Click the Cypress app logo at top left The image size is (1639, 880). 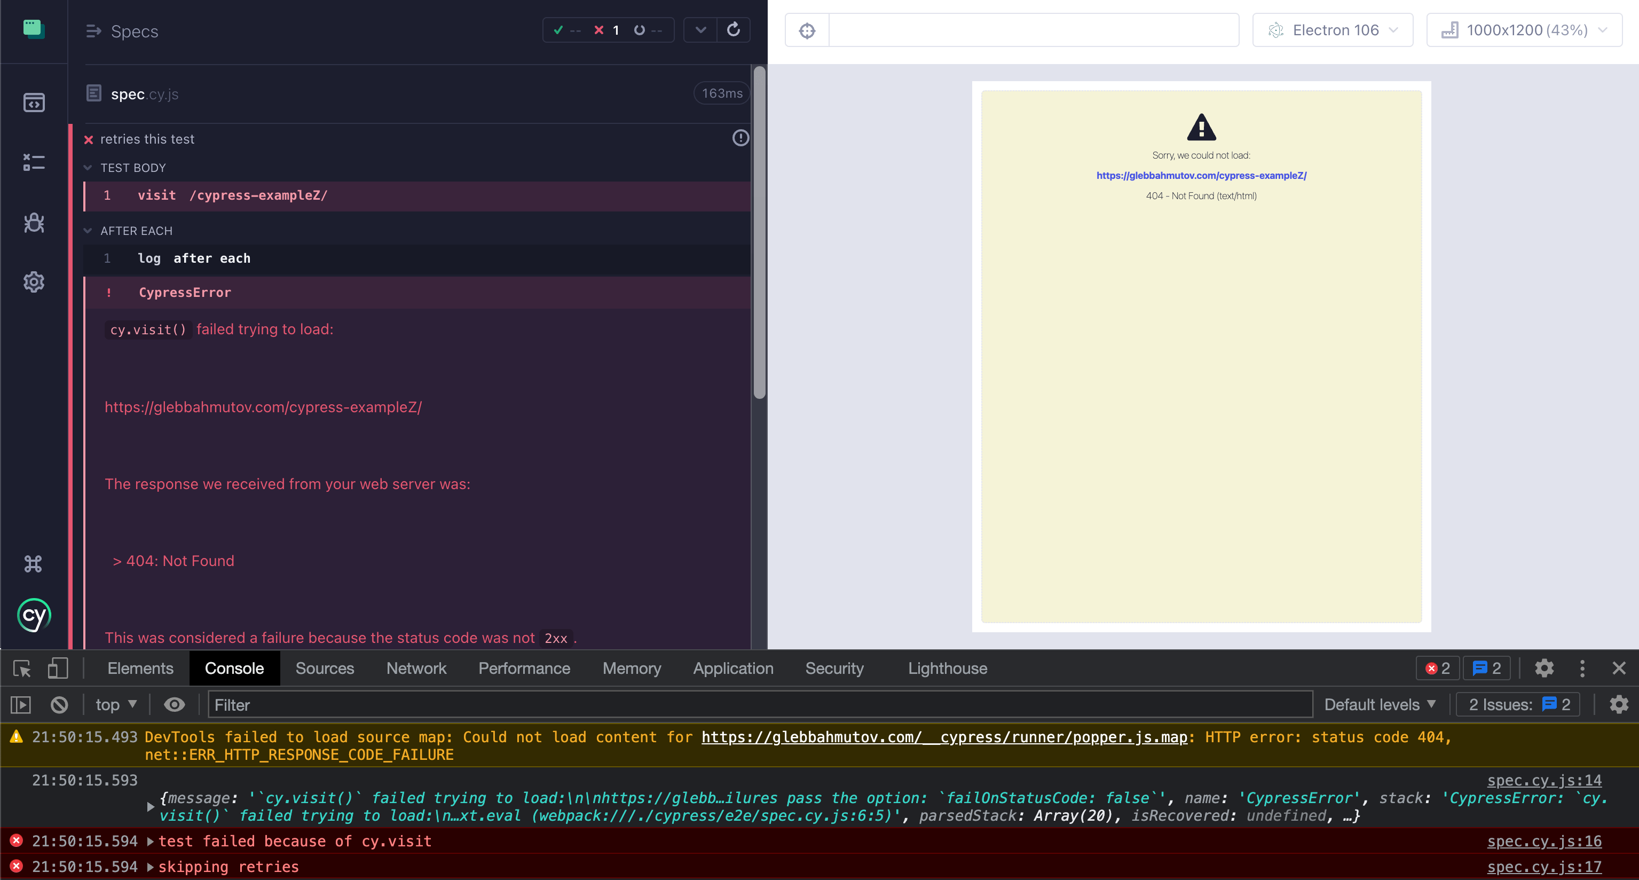point(34,29)
